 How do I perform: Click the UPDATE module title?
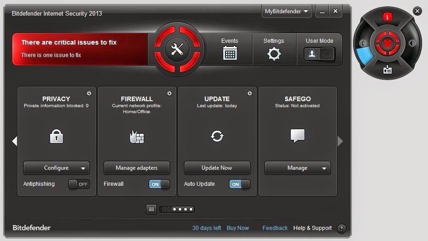(x=217, y=98)
